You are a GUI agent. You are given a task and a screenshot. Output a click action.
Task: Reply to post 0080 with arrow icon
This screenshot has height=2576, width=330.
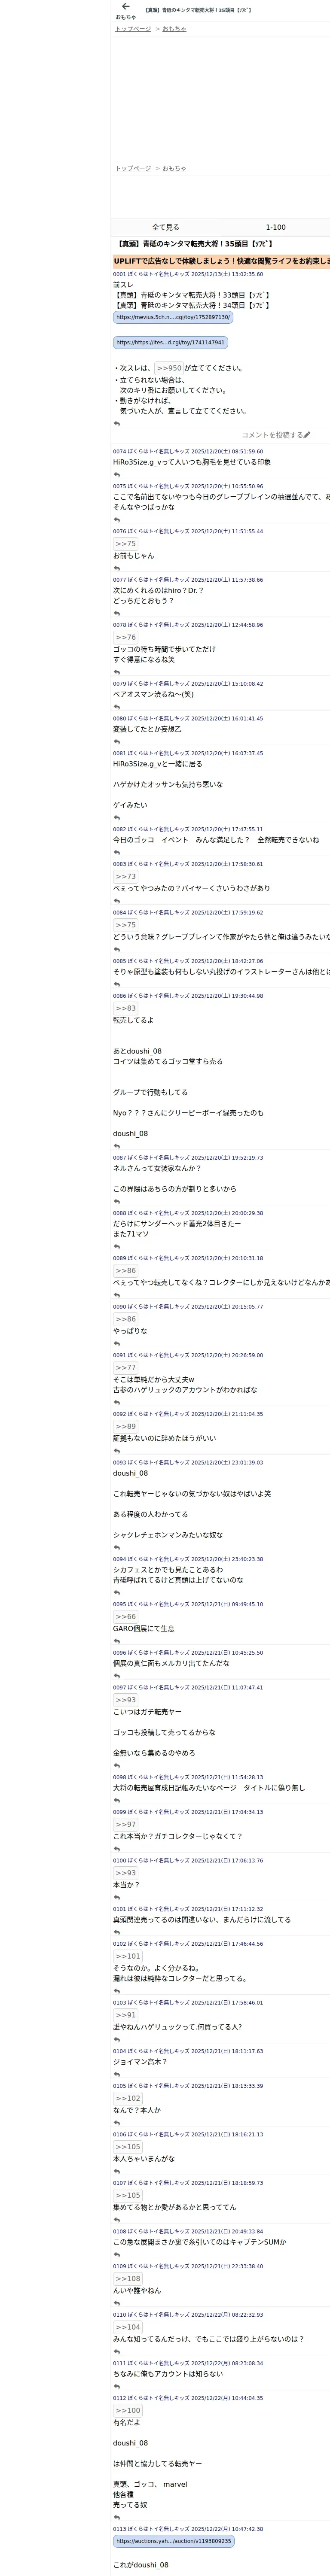(x=116, y=742)
